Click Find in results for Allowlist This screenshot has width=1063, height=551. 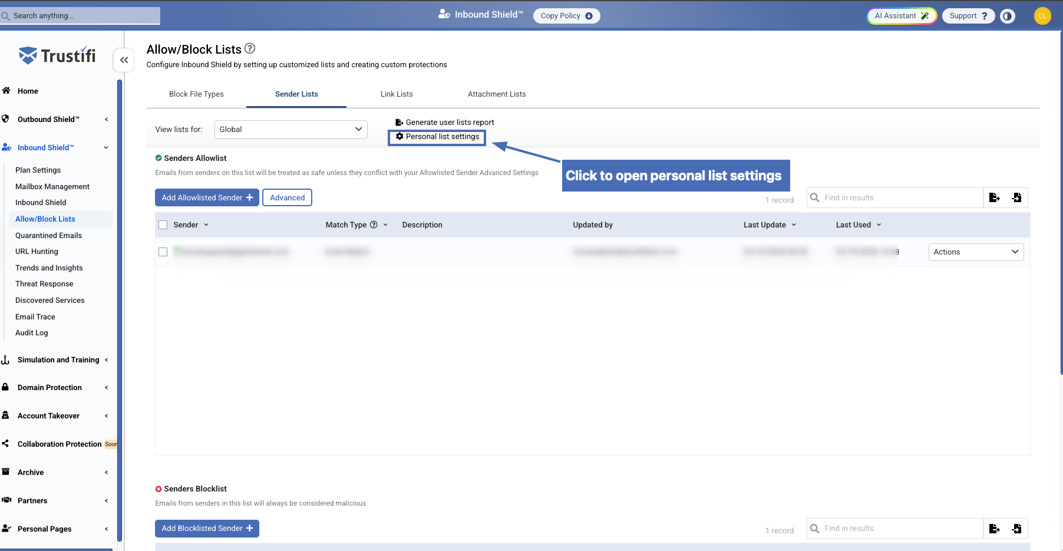click(894, 198)
